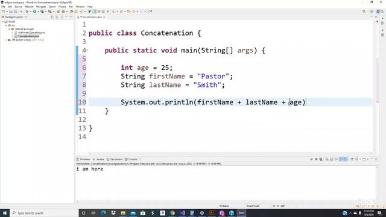Screen dimensions: 386x217
Task: Toggle Pin Console button
Action: pos(352,159)
